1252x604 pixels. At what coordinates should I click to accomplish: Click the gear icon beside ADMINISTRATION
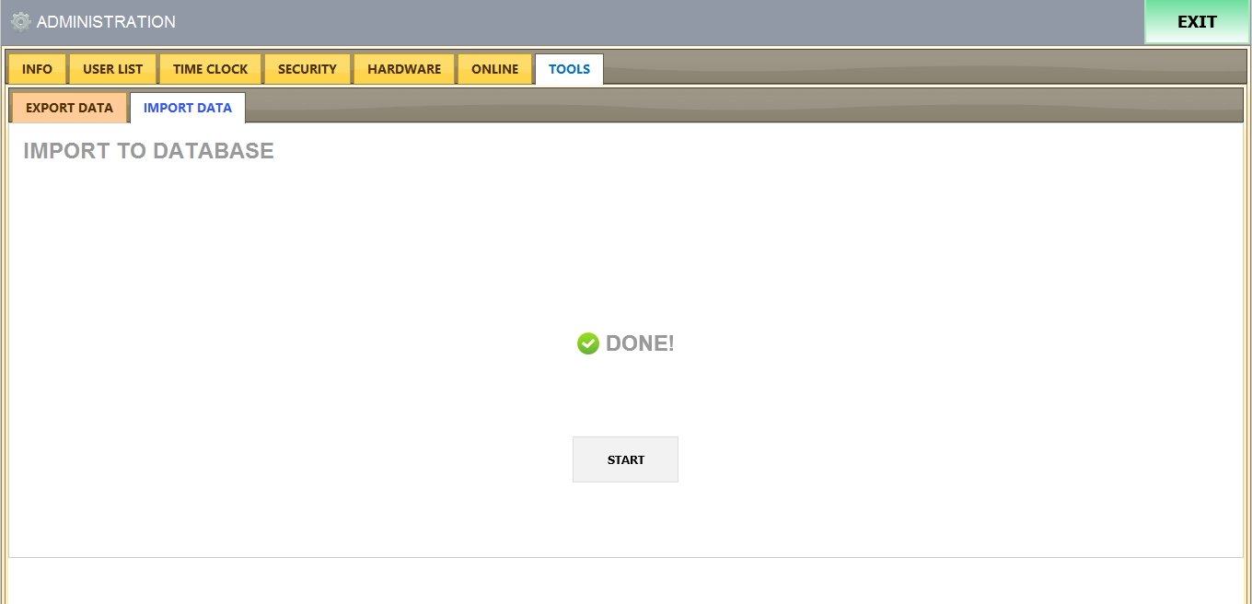pos(20,21)
